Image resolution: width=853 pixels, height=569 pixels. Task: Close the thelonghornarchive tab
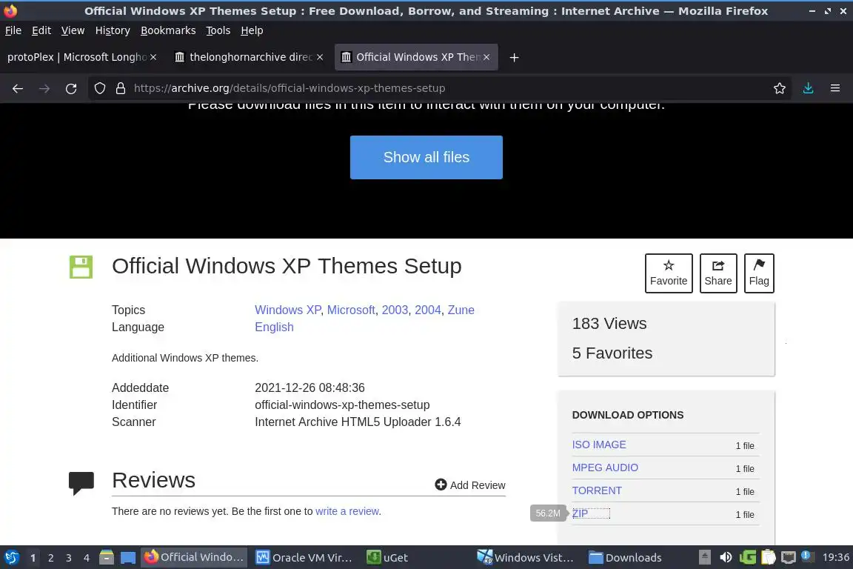[320, 57]
